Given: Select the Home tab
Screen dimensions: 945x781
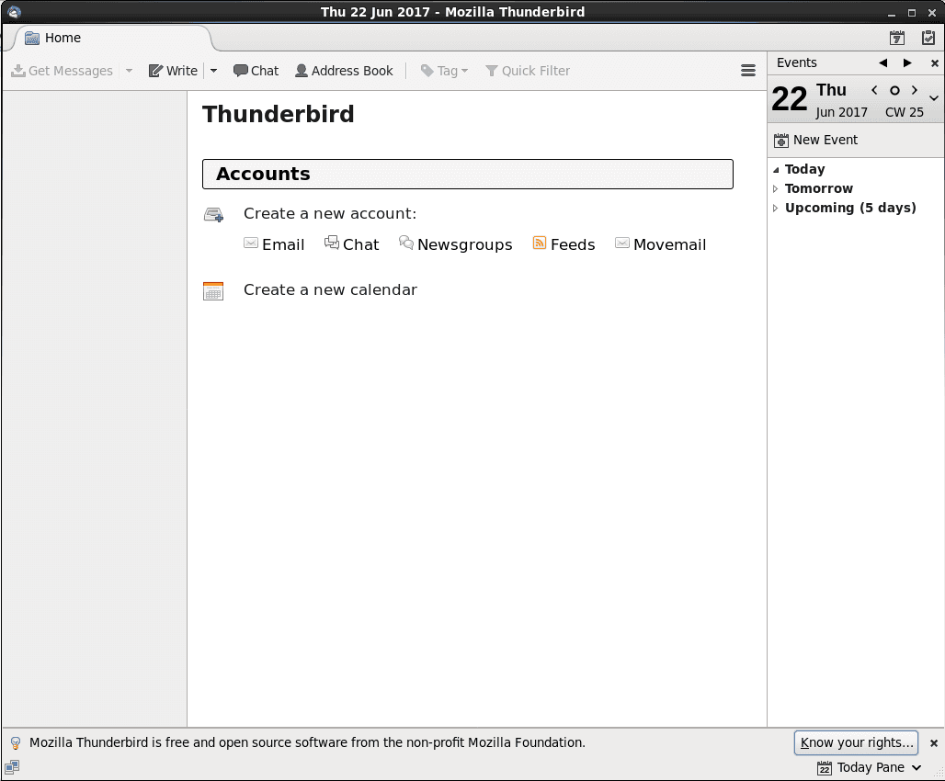Looking at the screenshot, I should (x=113, y=38).
